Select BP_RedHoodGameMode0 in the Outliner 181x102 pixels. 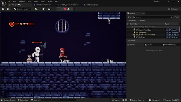[145, 35]
